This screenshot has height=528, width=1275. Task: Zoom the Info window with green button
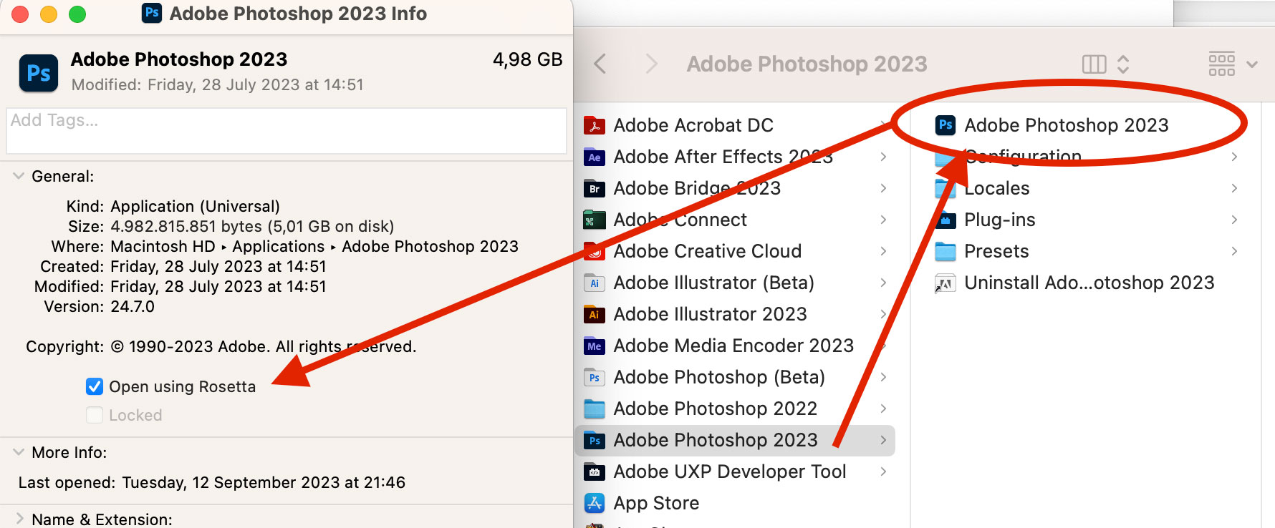[77, 14]
